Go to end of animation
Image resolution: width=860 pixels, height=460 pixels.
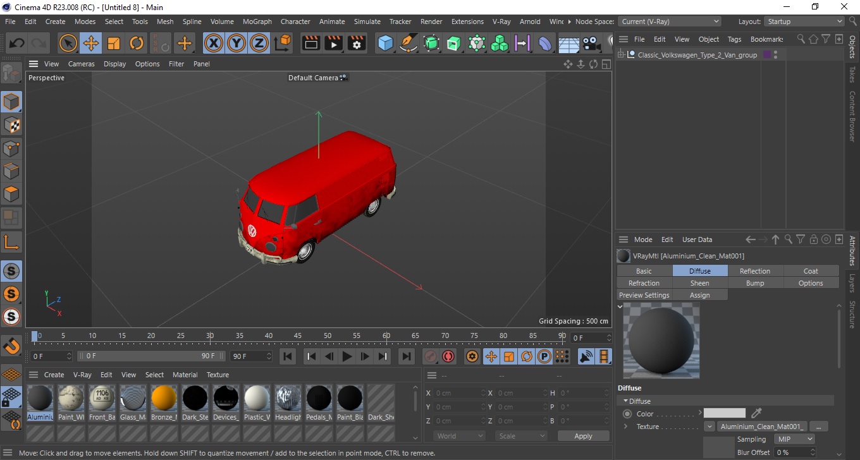(x=407, y=356)
